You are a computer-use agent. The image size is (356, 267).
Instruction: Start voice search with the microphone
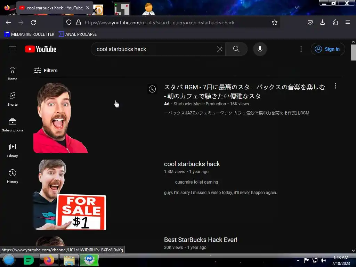(x=260, y=49)
